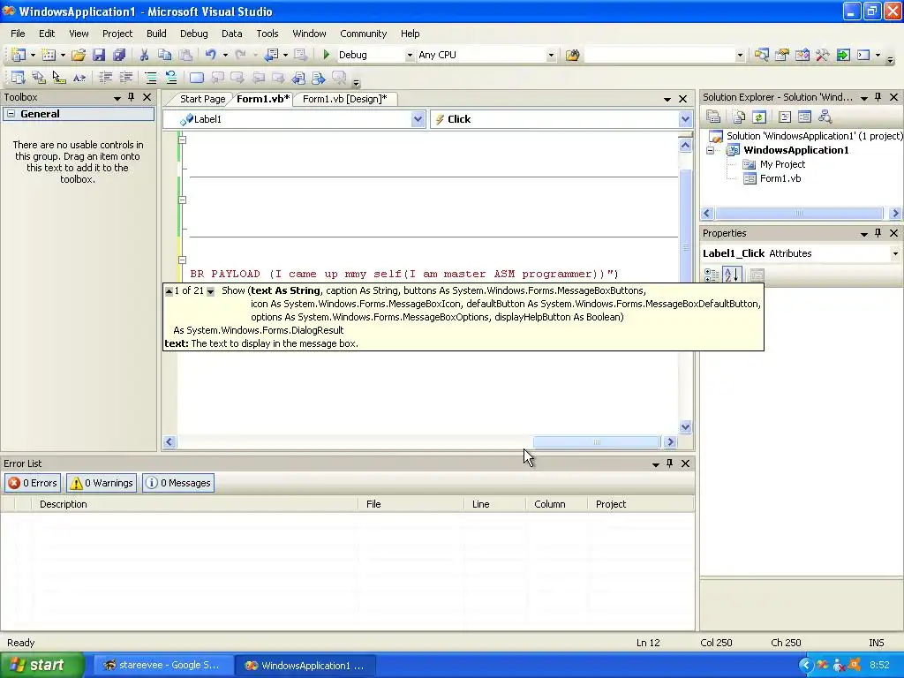
Task: Click Show All Files icon in Solution Explorer
Action: (x=739, y=117)
